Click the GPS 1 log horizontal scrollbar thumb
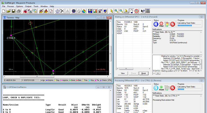The width and height of the screenshot is (207, 113). point(158,73)
